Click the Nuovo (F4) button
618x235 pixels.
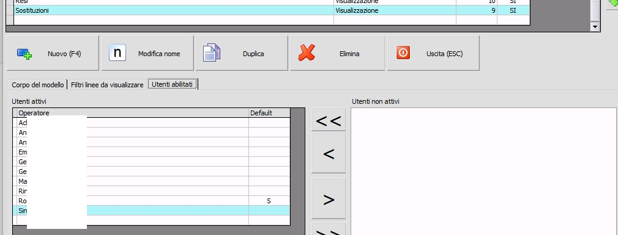tap(53, 53)
